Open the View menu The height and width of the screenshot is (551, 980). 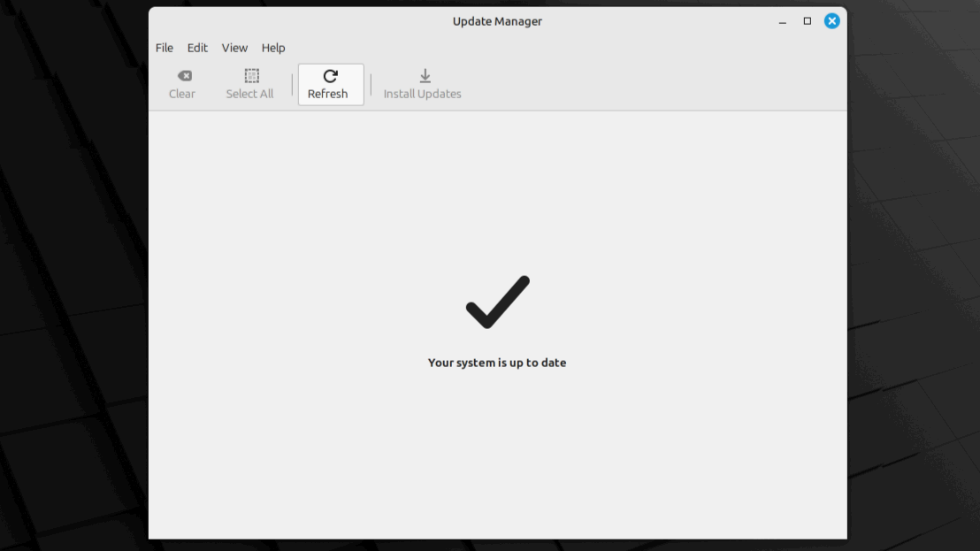(234, 48)
